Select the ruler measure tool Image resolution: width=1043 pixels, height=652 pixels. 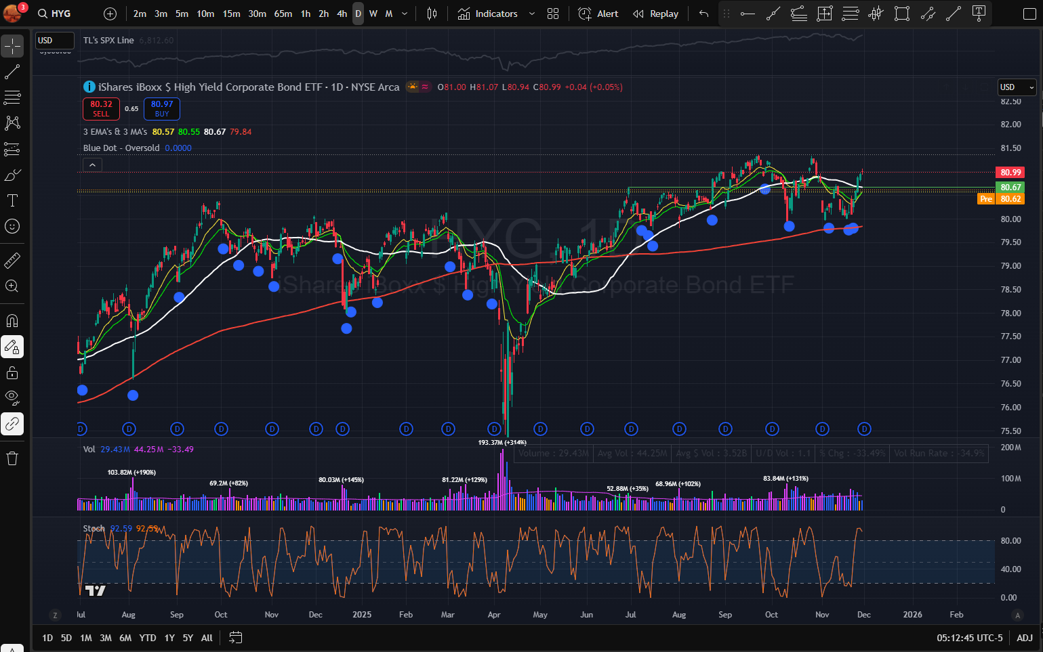pyautogui.click(x=12, y=260)
